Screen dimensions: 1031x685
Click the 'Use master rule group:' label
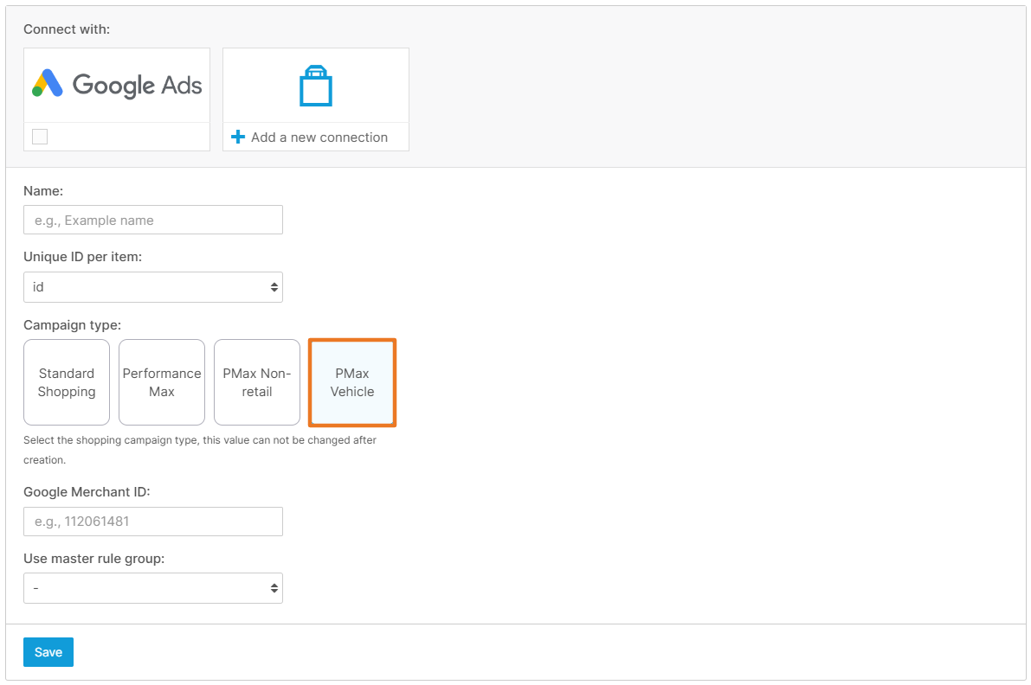click(93, 558)
